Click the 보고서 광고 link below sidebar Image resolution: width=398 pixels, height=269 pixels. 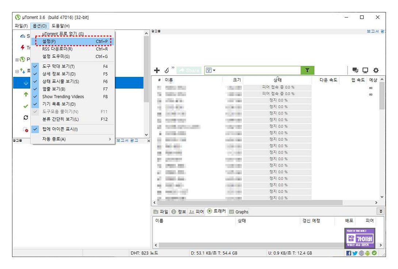tap(127, 140)
